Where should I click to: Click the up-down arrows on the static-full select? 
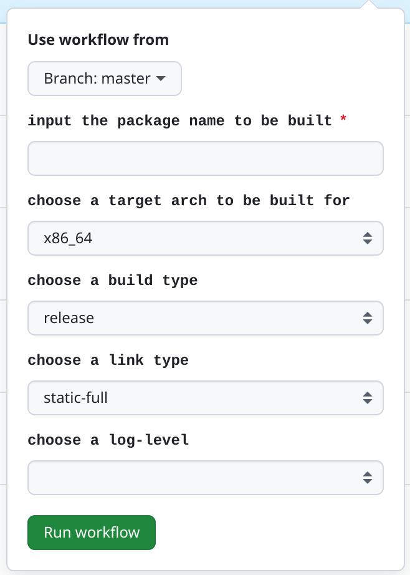(x=368, y=398)
